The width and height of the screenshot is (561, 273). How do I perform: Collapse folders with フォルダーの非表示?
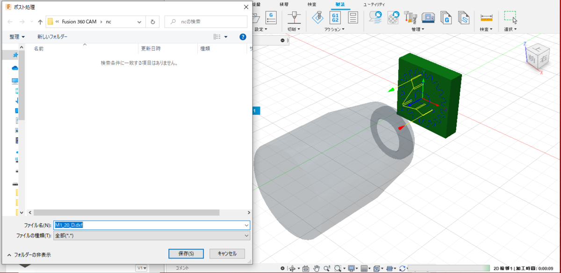click(29, 255)
